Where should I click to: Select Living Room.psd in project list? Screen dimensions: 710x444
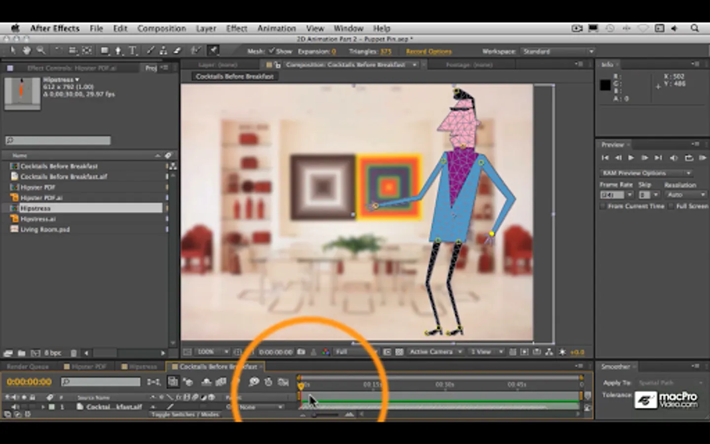[x=45, y=229]
